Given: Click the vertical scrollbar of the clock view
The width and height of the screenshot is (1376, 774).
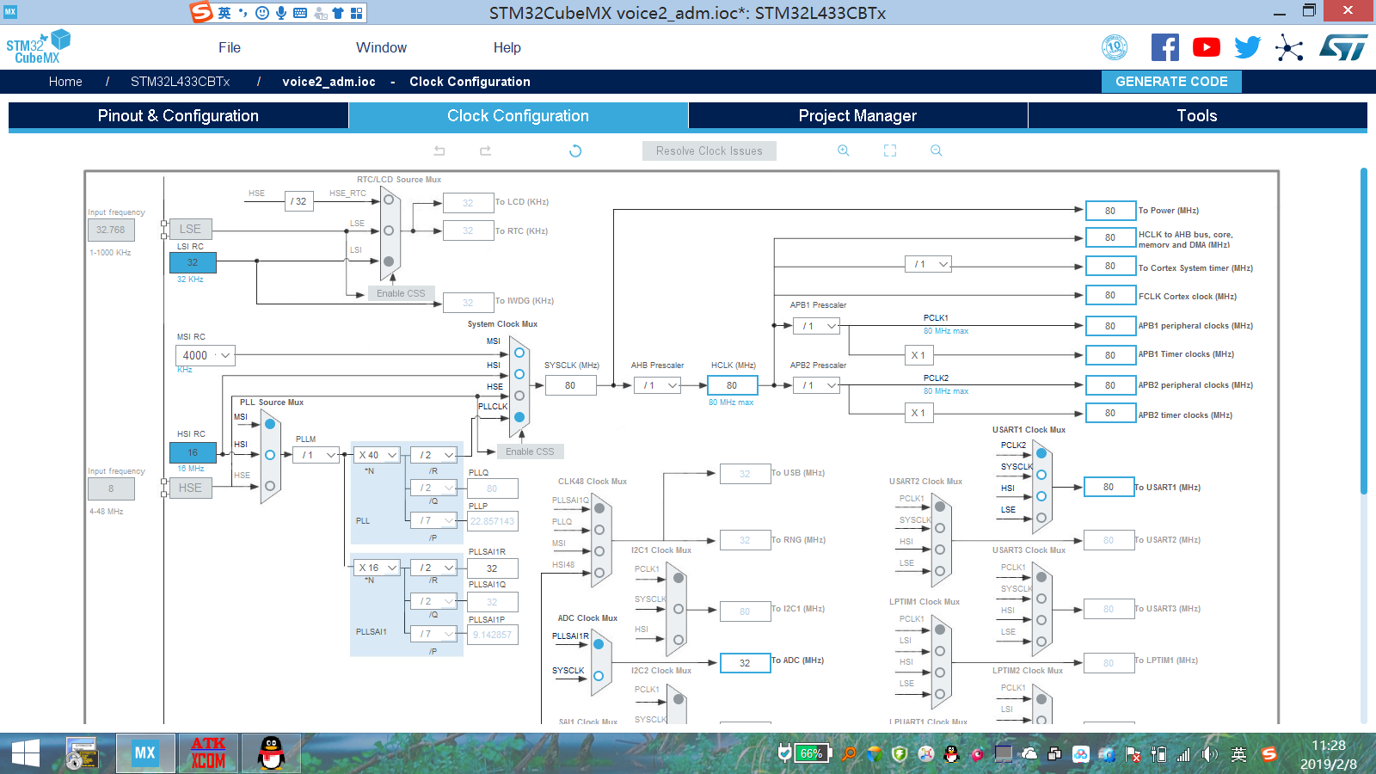Looking at the screenshot, I should pos(1363,331).
